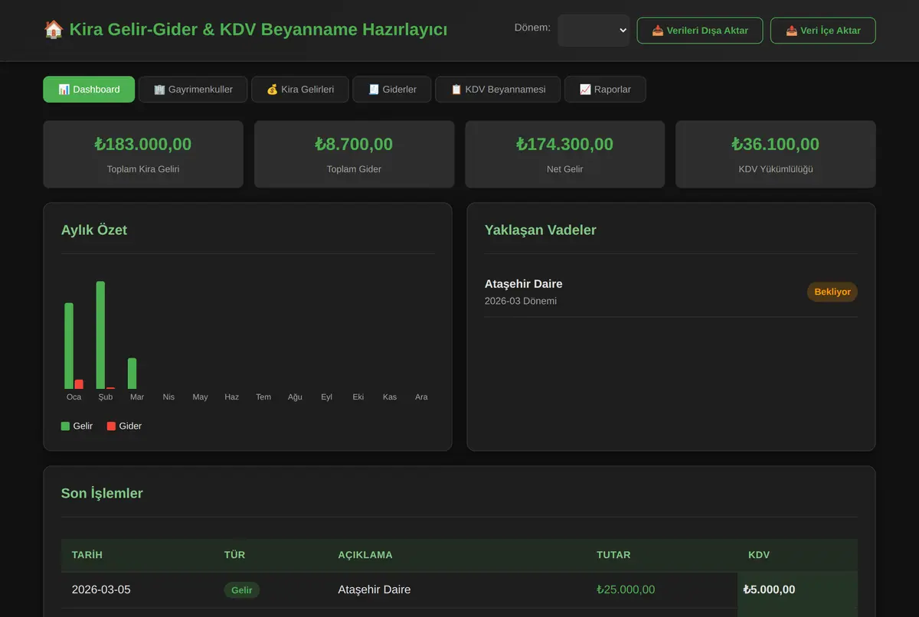Click the export icon on Verileri Dışa Aktar
The width and height of the screenshot is (919, 617).
point(658,31)
